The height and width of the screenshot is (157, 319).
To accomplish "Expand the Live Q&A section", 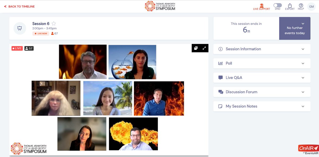I will pyautogui.click(x=262, y=78).
